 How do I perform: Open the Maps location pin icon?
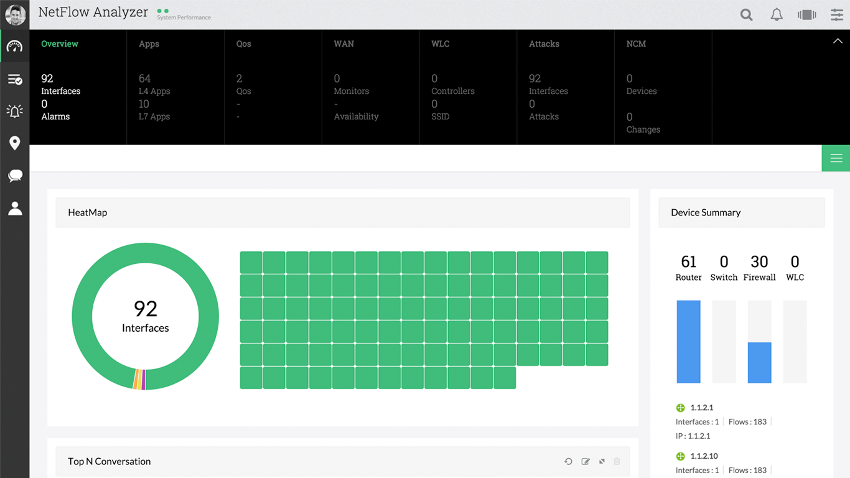15,143
